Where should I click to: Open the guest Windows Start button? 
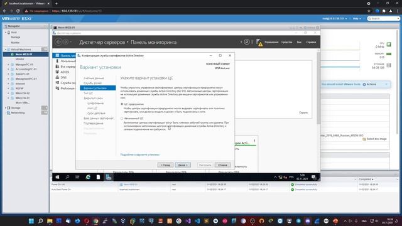tap(57, 177)
